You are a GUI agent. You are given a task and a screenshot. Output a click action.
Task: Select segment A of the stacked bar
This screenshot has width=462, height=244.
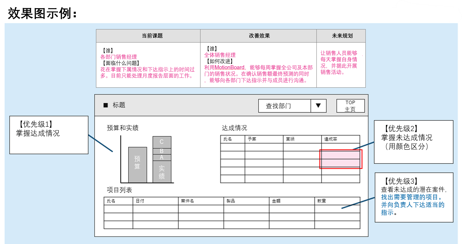[x=162, y=157]
